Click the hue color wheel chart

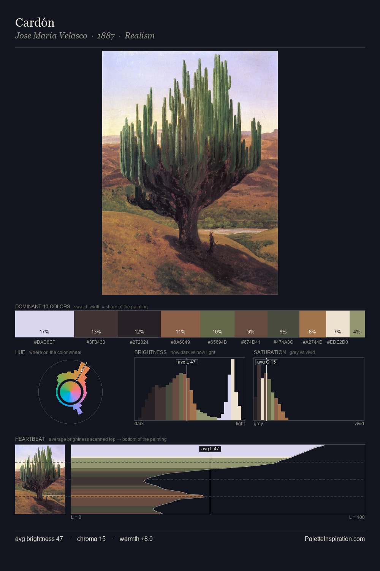point(70,392)
